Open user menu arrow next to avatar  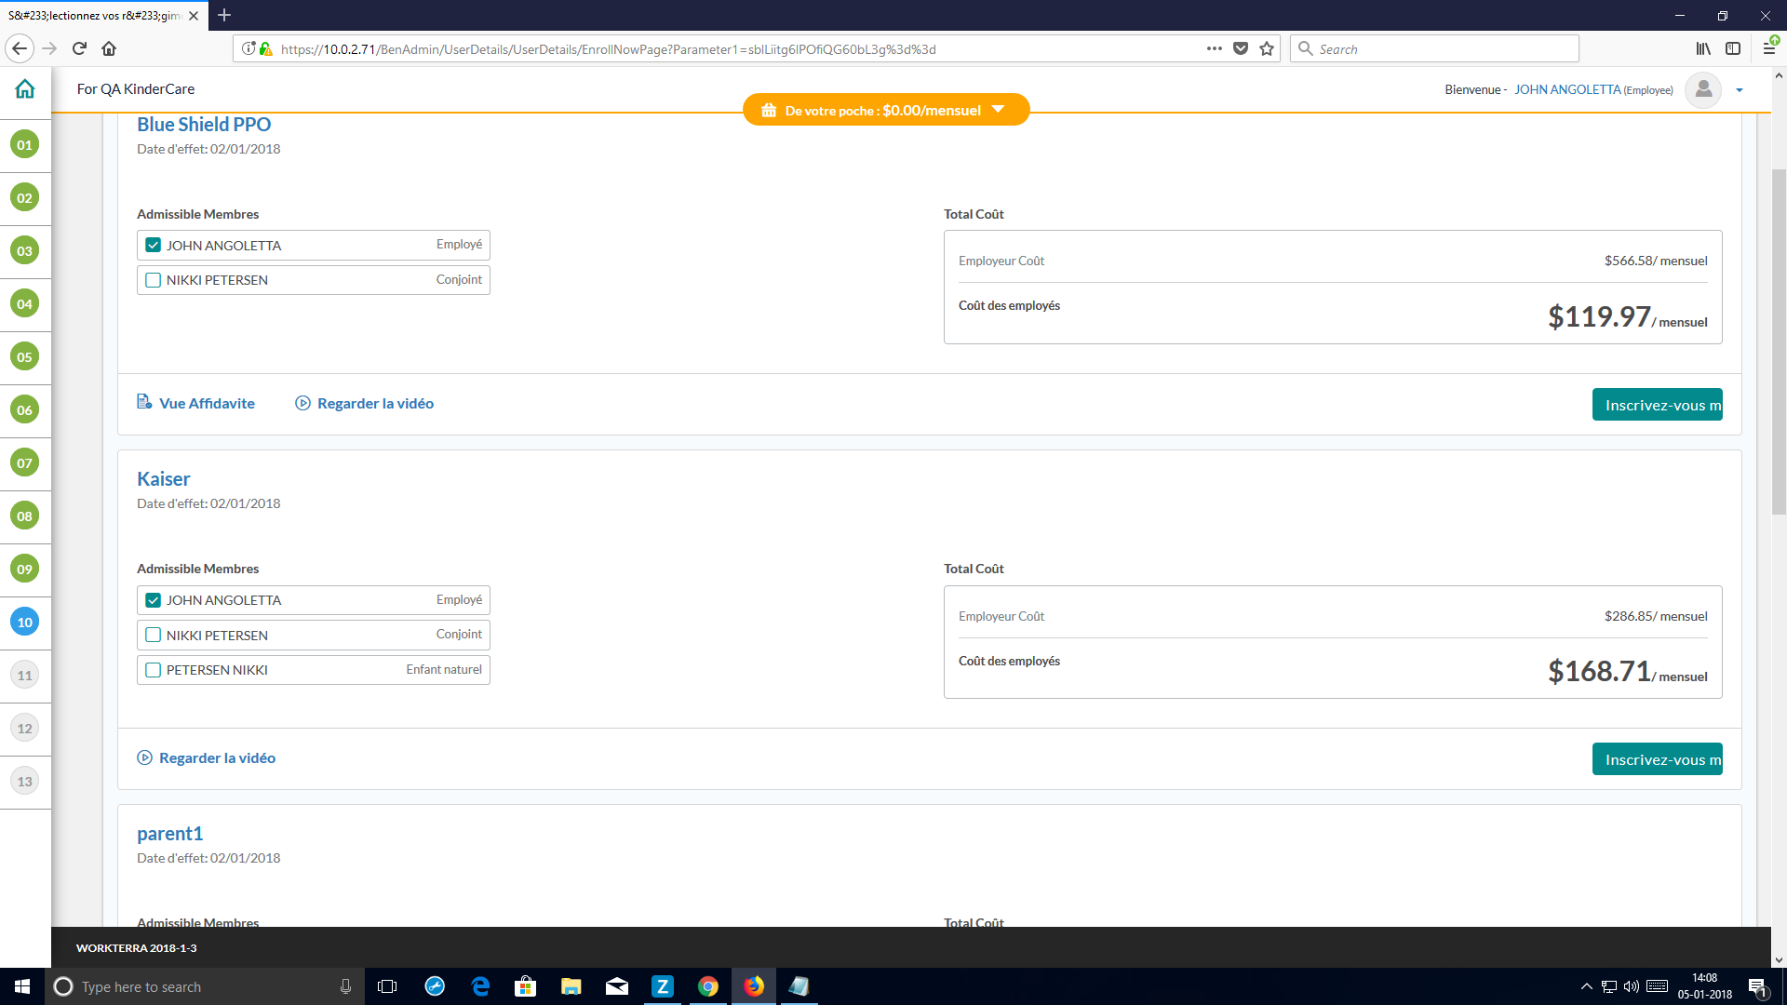coord(1740,90)
